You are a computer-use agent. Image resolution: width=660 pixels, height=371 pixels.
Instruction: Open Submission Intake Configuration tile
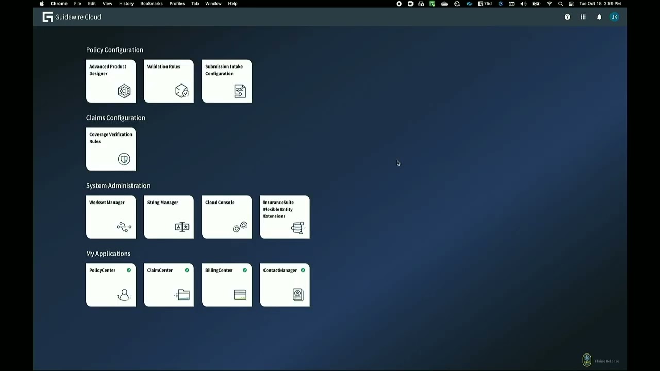pos(227,81)
